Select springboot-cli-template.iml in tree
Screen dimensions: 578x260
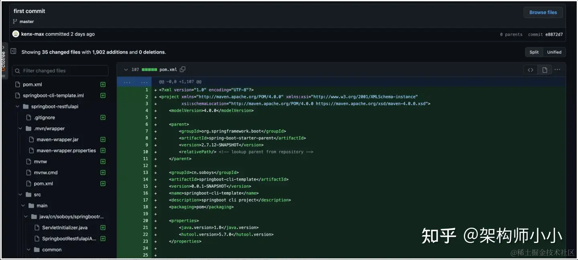click(53, 95)
